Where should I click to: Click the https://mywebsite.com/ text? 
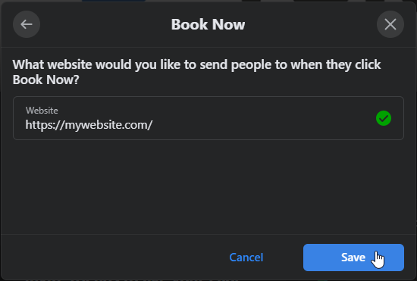[89, 125]
